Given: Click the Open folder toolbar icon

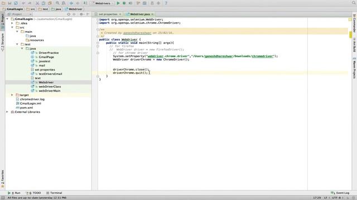Looking at the screenshot, I should pyautogui.click(x=3, y=3).
